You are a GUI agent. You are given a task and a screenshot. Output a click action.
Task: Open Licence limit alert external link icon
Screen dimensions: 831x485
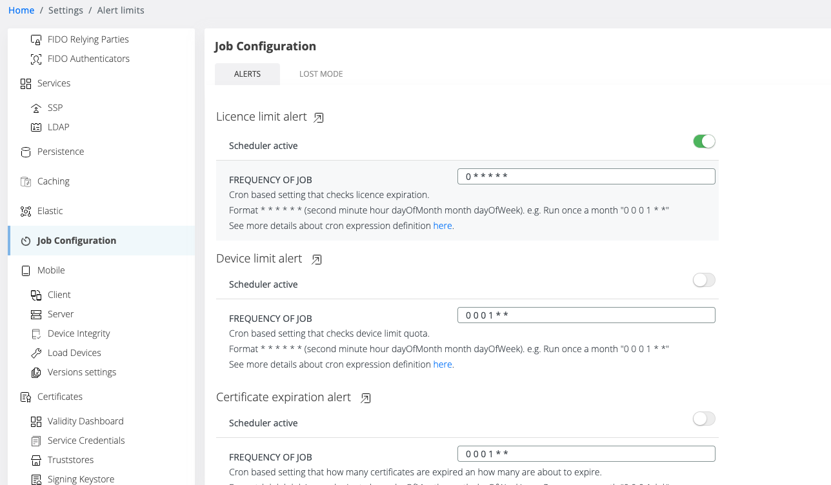pos(319,117)
